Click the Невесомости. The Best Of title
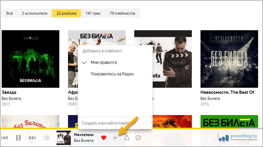The image size is (263, 147). point(227,92)
